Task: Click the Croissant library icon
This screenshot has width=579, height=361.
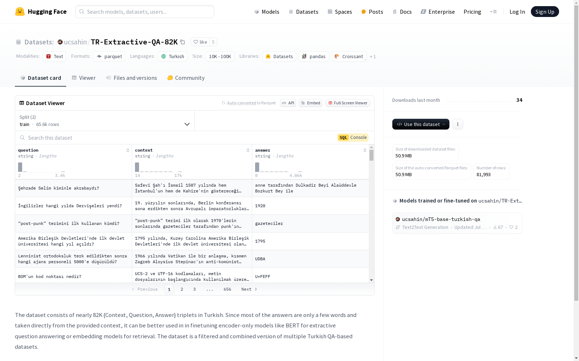Action: [337, 56]
